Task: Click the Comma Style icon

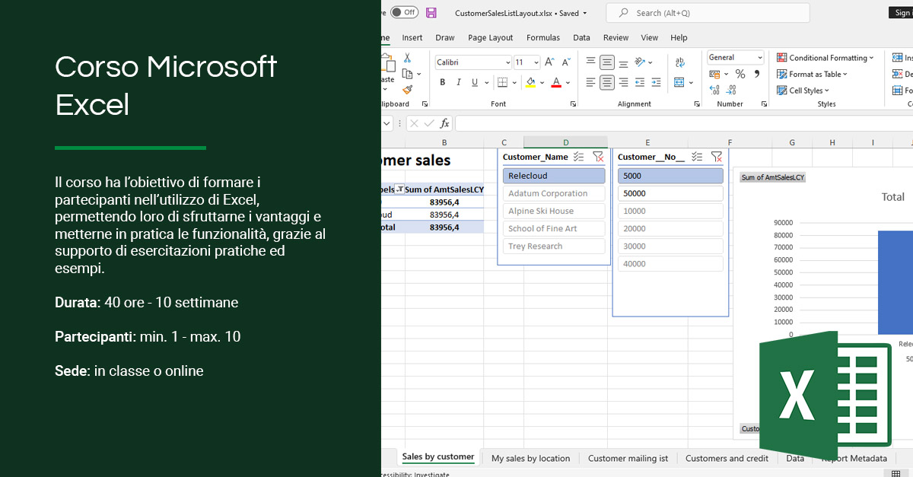Action: [756, 73]
